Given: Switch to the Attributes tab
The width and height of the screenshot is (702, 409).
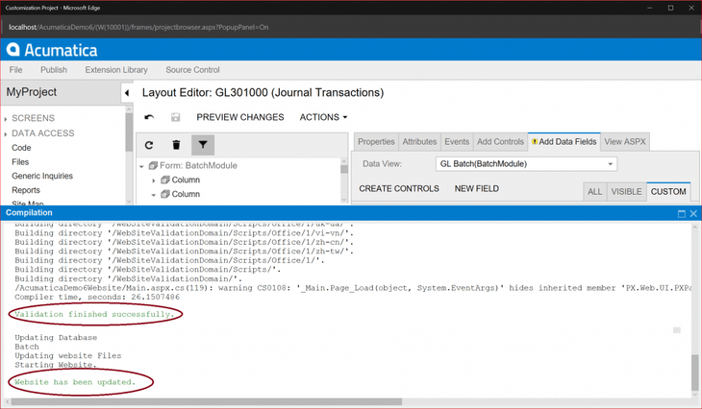Looking at the screenshot, I should tap(419, 142).
